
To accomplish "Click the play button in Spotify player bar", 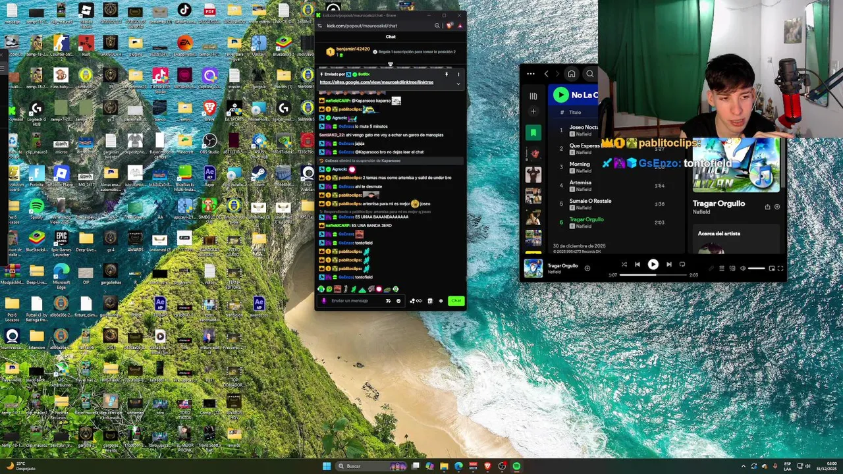I will tap(653, 265).
